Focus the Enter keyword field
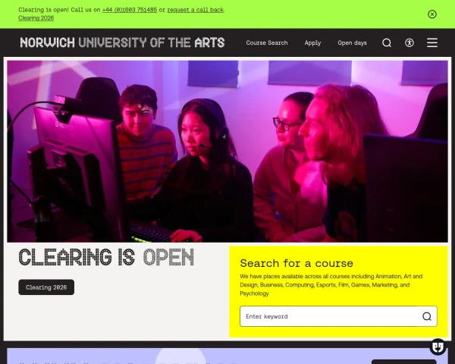The image size is (455, 364). point(338,316)
